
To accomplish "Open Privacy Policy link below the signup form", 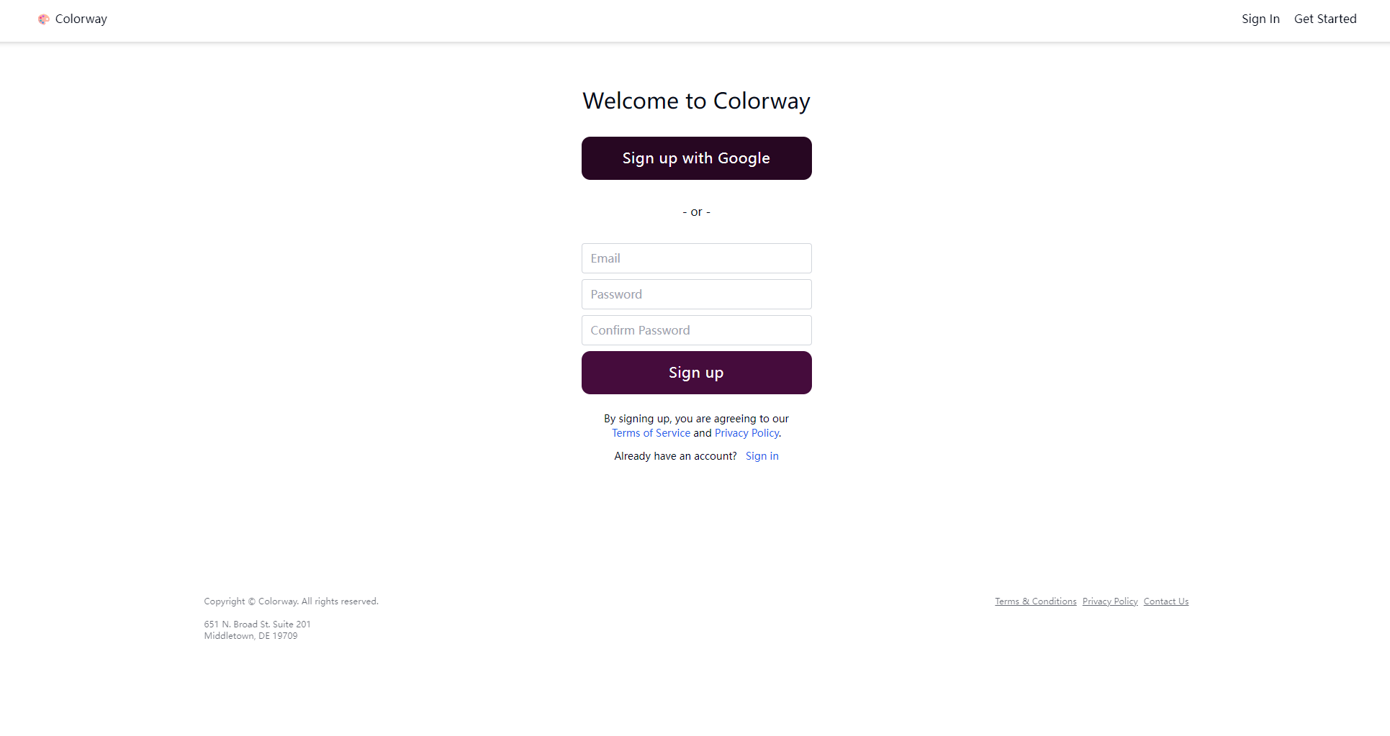I will (746, 433).
